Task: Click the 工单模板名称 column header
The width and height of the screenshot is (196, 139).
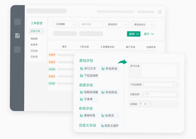Action: 107,47
